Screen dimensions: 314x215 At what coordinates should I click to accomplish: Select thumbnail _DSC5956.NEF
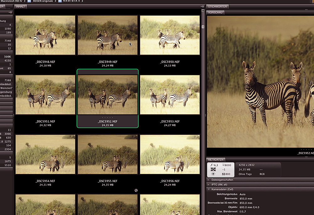[170, 154]
